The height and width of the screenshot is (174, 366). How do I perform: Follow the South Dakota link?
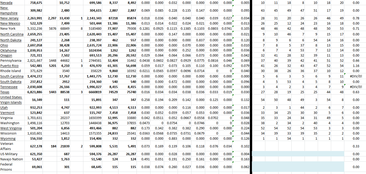pos(11,82)
